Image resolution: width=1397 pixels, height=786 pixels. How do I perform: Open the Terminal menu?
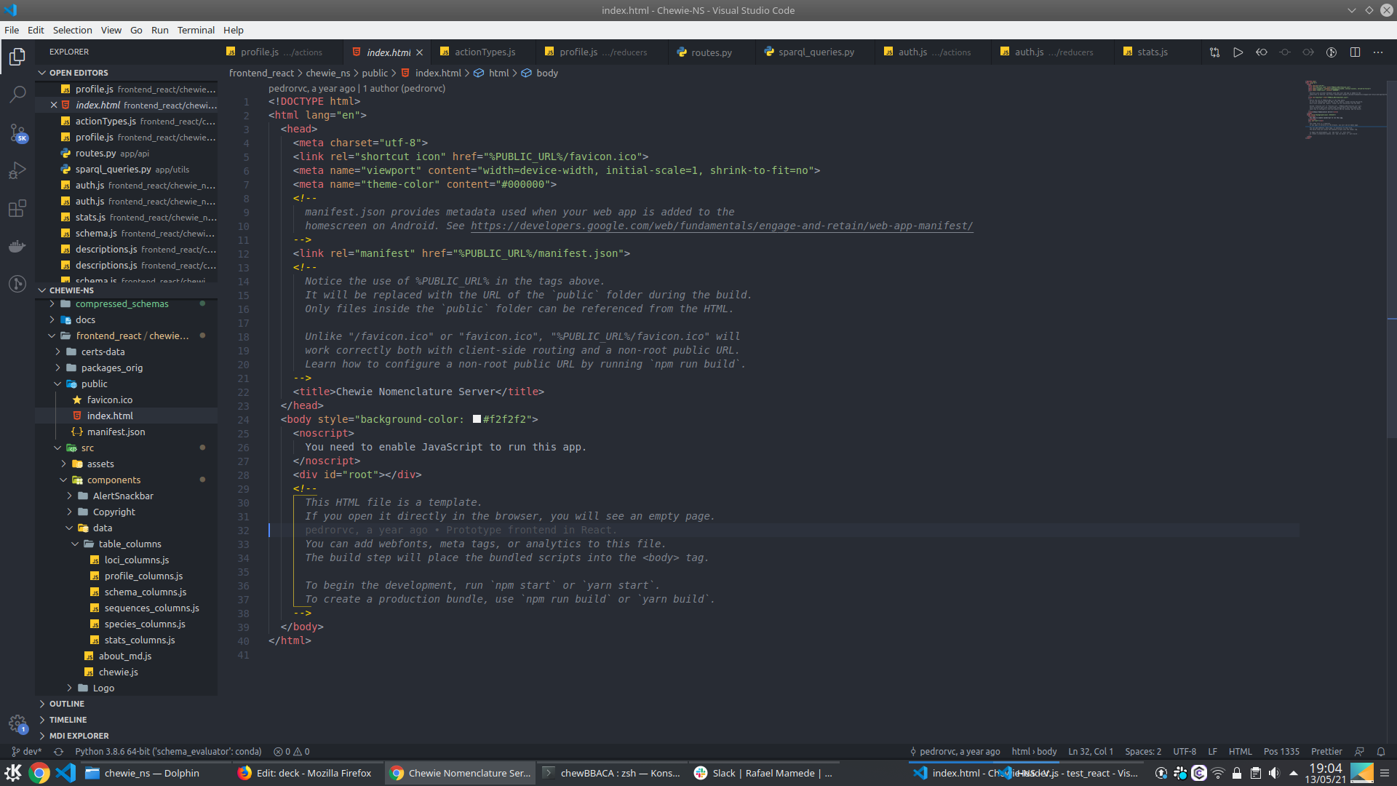[x=196, y=30]
